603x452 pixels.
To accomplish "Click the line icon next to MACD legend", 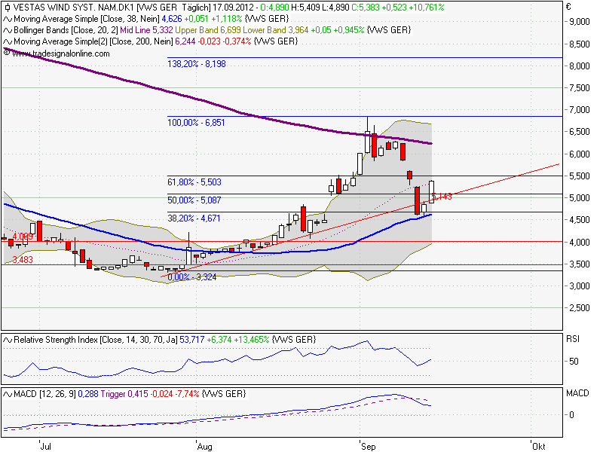I will 8,394.
